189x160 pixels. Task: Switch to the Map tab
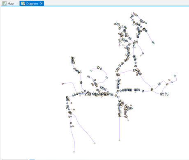point(8,4)
